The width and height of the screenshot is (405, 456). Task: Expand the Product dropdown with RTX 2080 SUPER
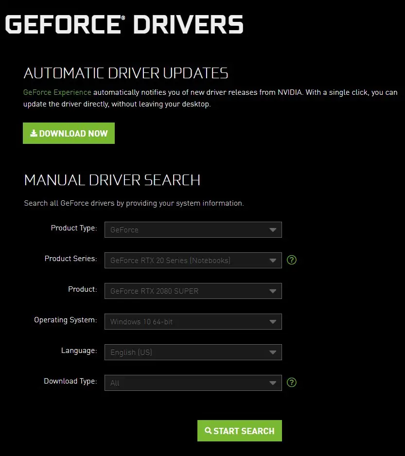193,291
